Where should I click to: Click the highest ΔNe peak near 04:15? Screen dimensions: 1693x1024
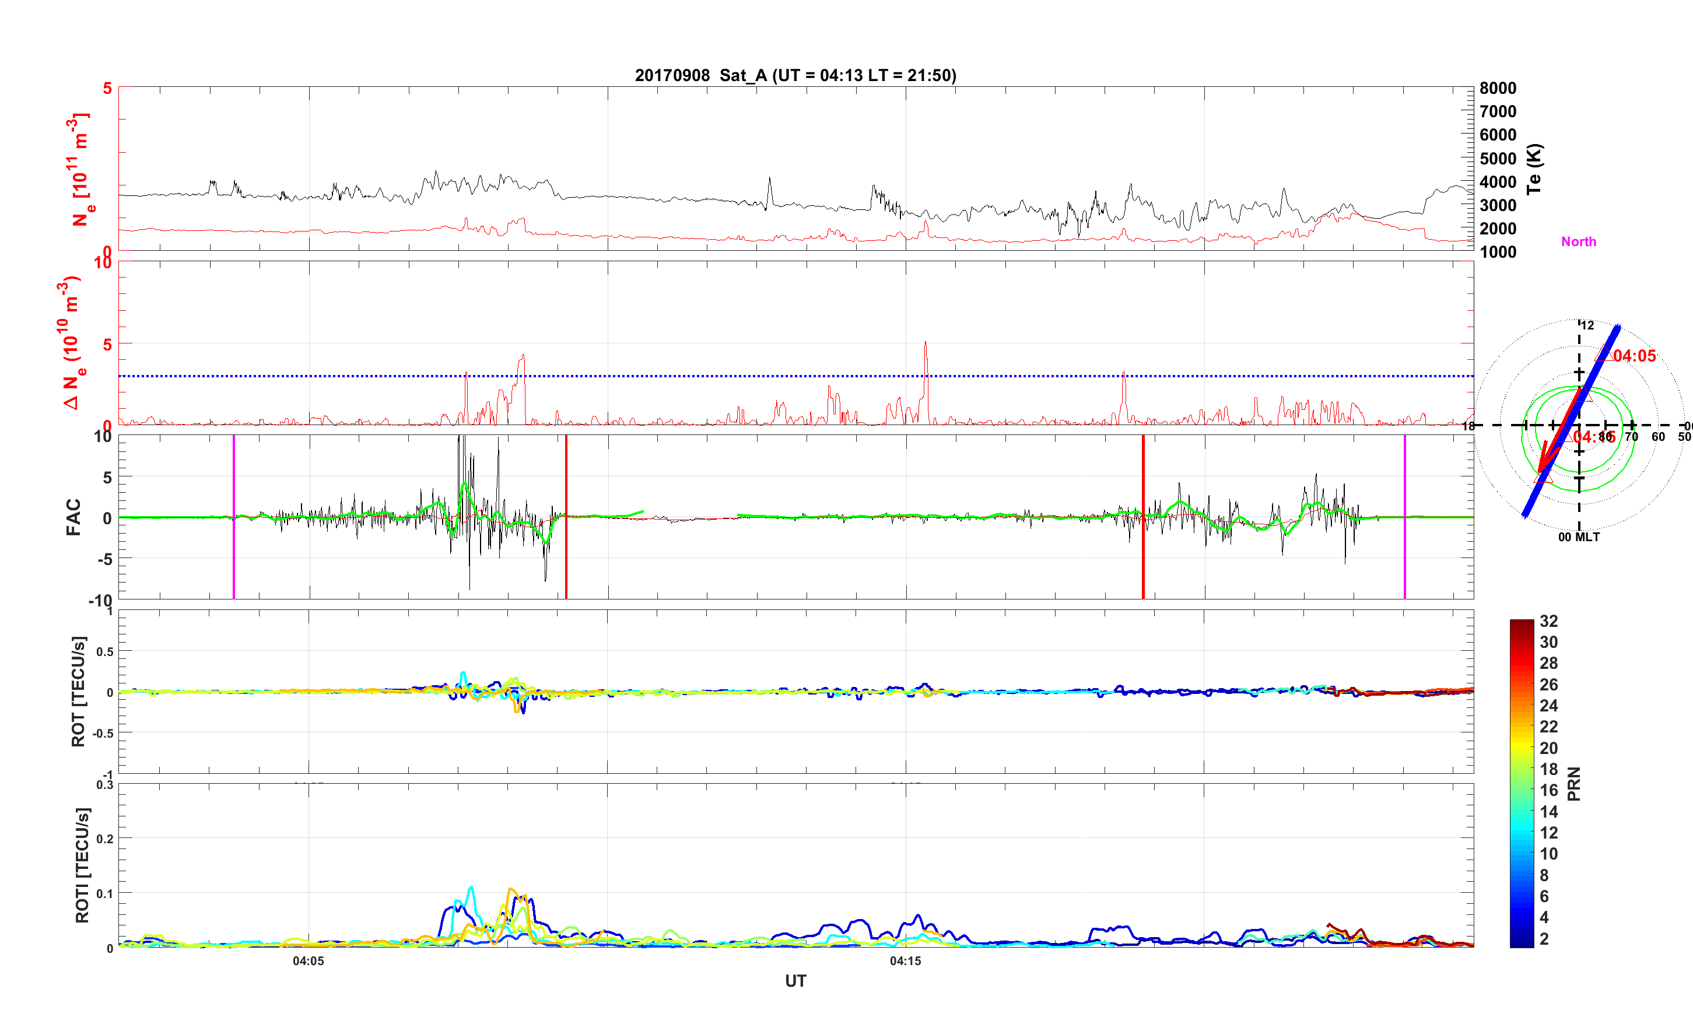point(926,343)
